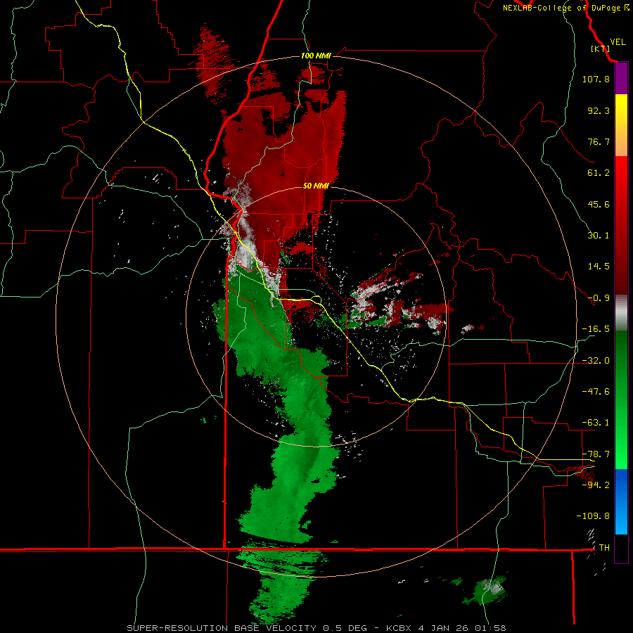The width and height of the screenshot is (633, 633).
Task: Click the VEL legend title
Action: pos(618,42)
